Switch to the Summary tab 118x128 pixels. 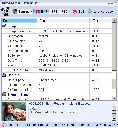(22, 11)
